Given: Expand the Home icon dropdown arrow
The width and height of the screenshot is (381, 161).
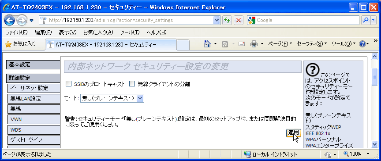Looking at the screenshot, I should 215,44.
